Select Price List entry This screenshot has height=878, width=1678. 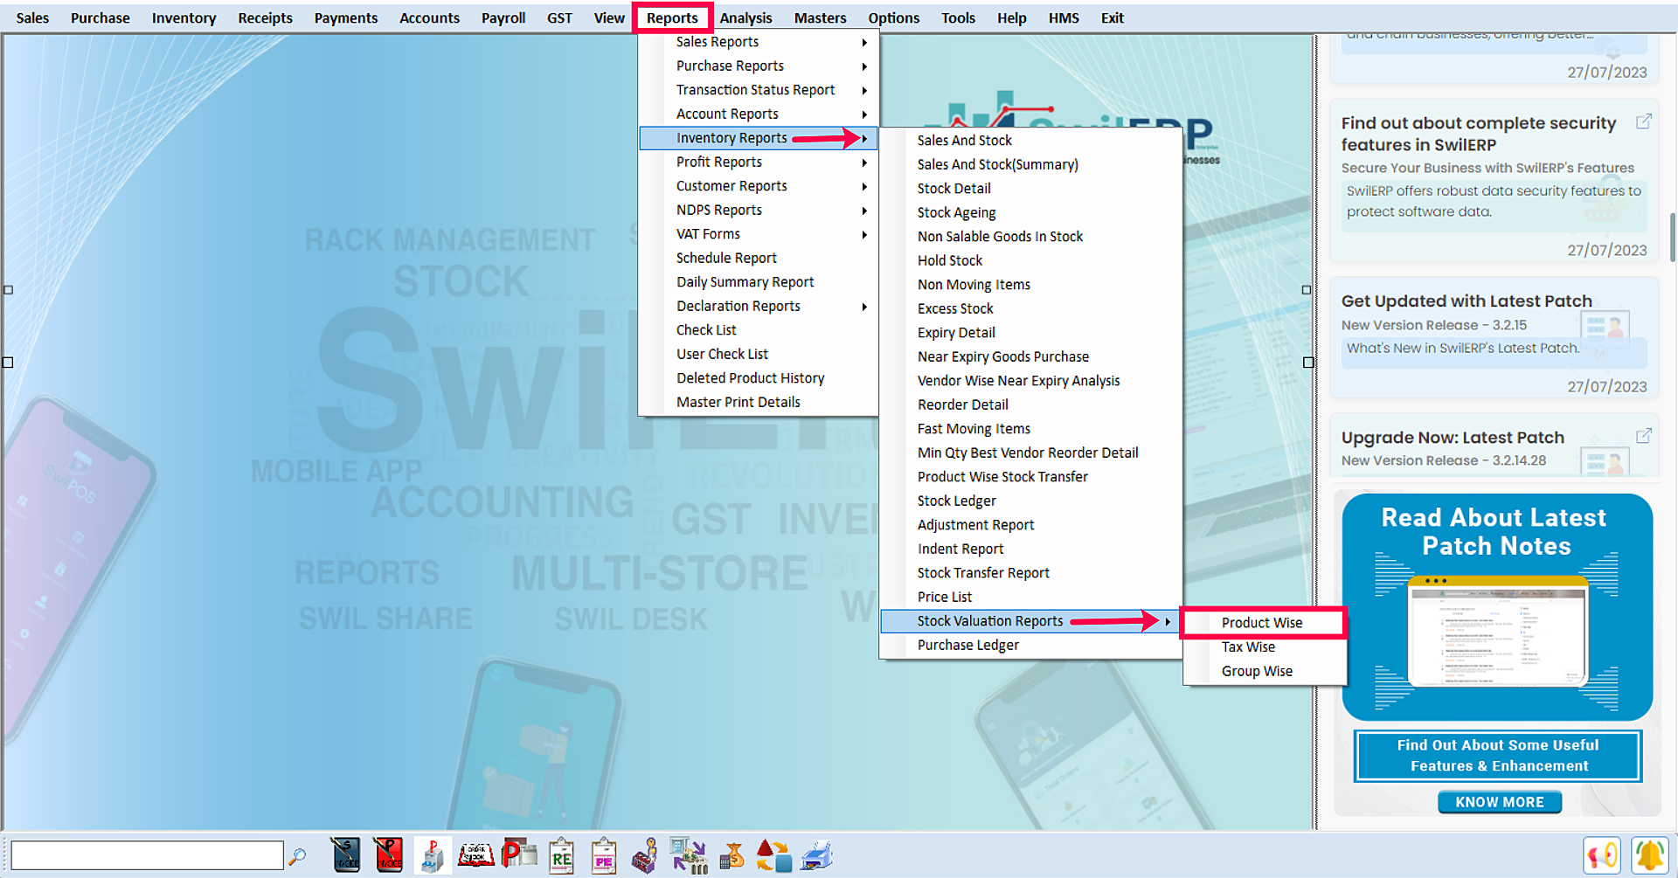tap(1030, 598)
